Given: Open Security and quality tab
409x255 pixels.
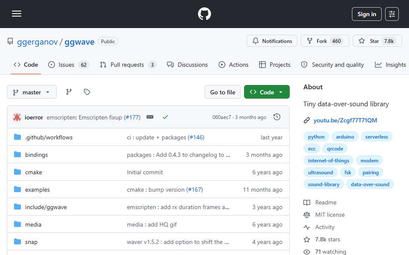Looking at the screenshot, I should click(332, 65).
